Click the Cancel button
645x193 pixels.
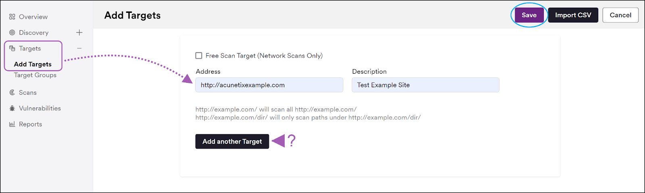pos(620,15)
